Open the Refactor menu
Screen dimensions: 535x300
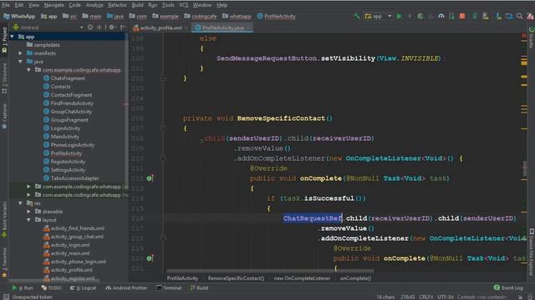(117, 5)
